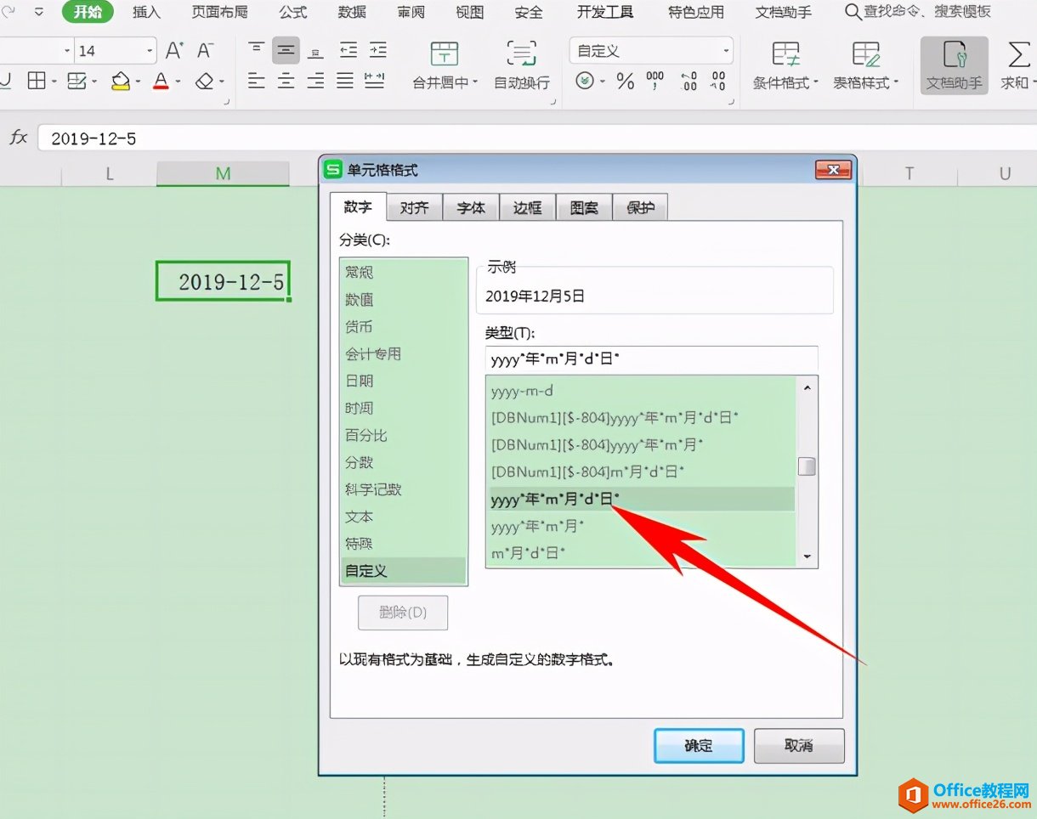1037x819 pixels.
Task: Center text horizontally
Action: [286, 82]
